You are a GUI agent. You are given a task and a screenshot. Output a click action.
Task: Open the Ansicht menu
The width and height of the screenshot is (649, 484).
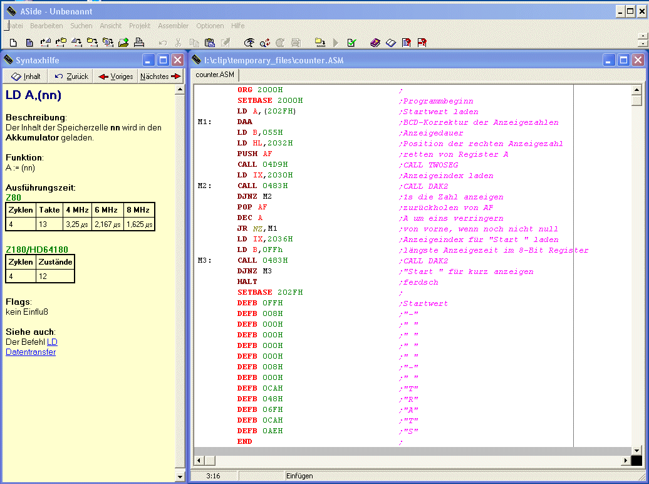[110, 26]
